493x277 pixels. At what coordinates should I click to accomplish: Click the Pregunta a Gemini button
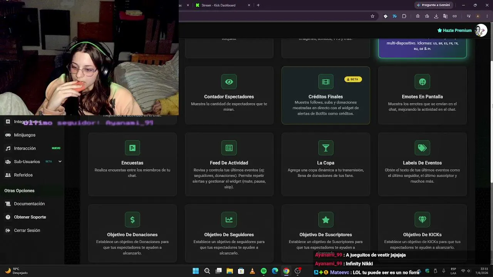(x=433, y=5)
